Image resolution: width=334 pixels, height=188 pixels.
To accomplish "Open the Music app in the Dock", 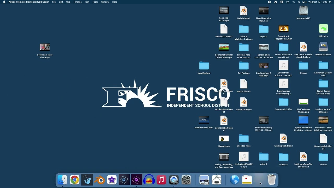I will pyautogui.click(x=161, y=180).
